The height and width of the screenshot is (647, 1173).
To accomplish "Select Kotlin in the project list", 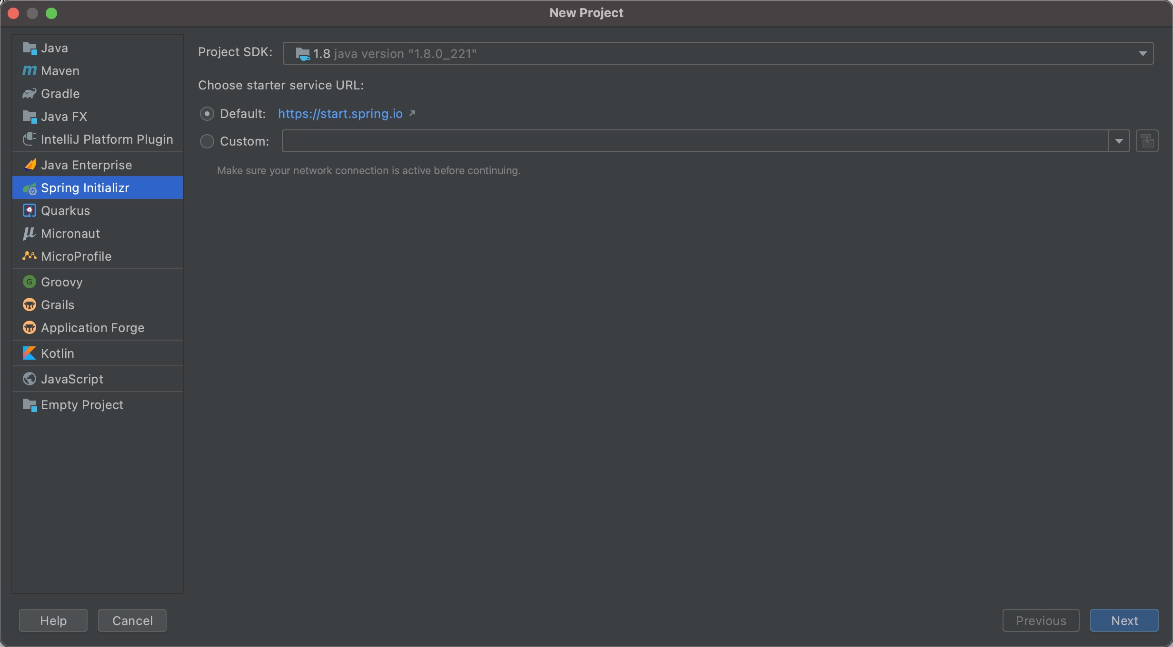I will pyautogui.click(x=98, y=353).
